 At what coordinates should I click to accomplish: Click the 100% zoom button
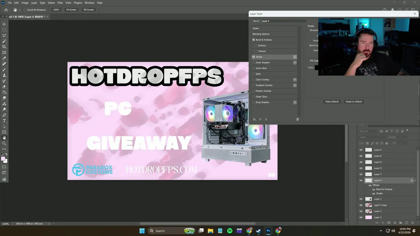click(x=56, y=10)
